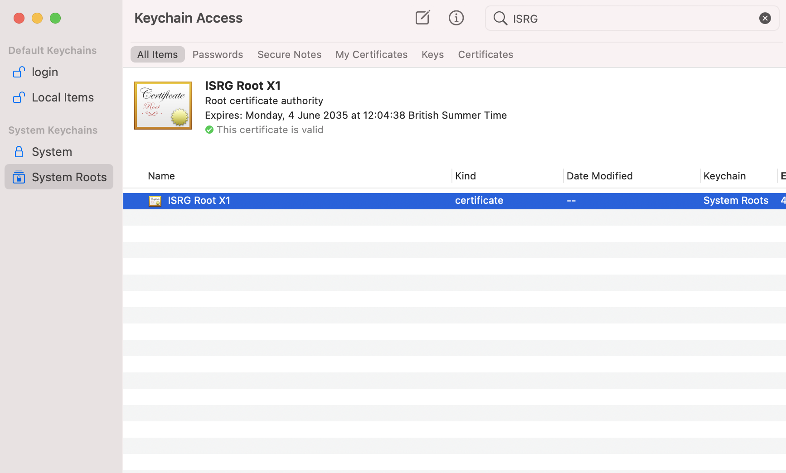Click the magnifying glass search icon

tap(500, 18)
